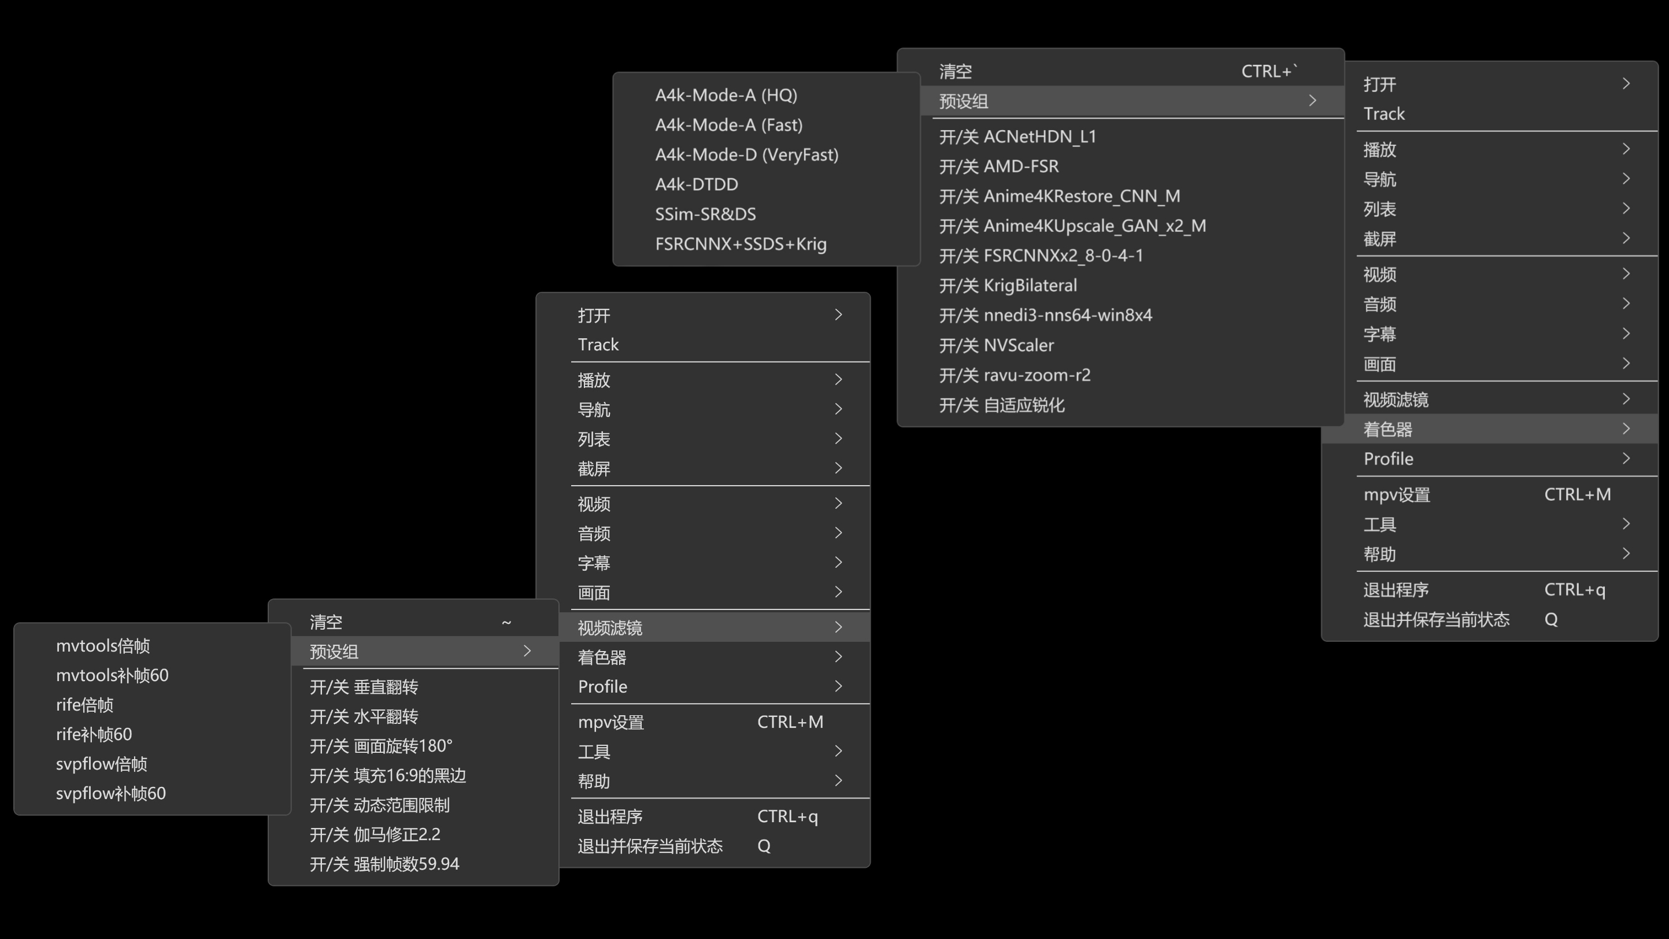Toggle the NVScaler shader on or off

coord(996,345)
